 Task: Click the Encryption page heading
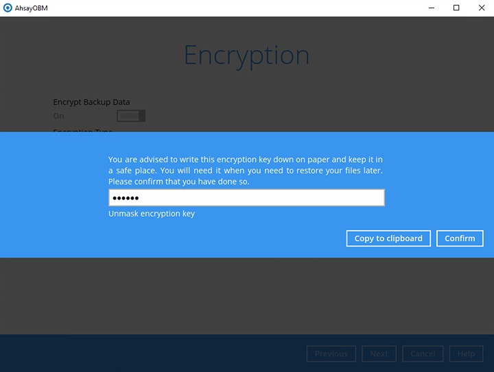[x=246, y=55]
